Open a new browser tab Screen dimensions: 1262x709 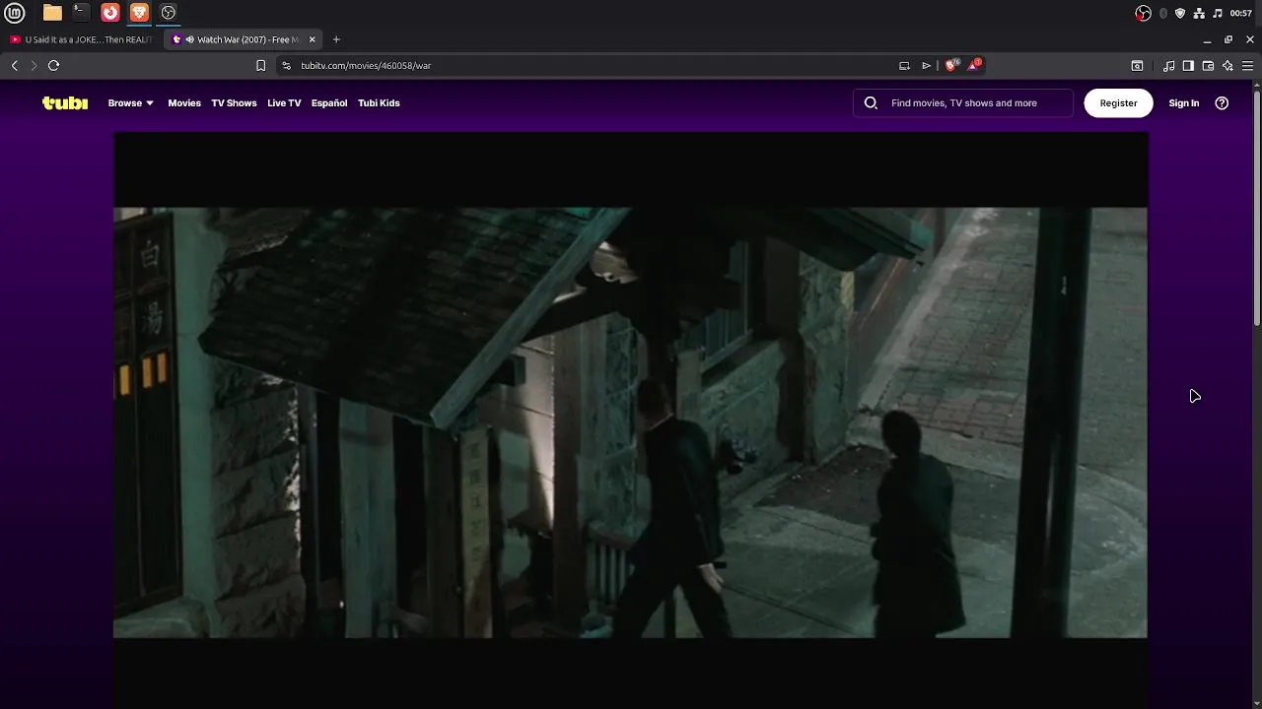coord(336,39)
